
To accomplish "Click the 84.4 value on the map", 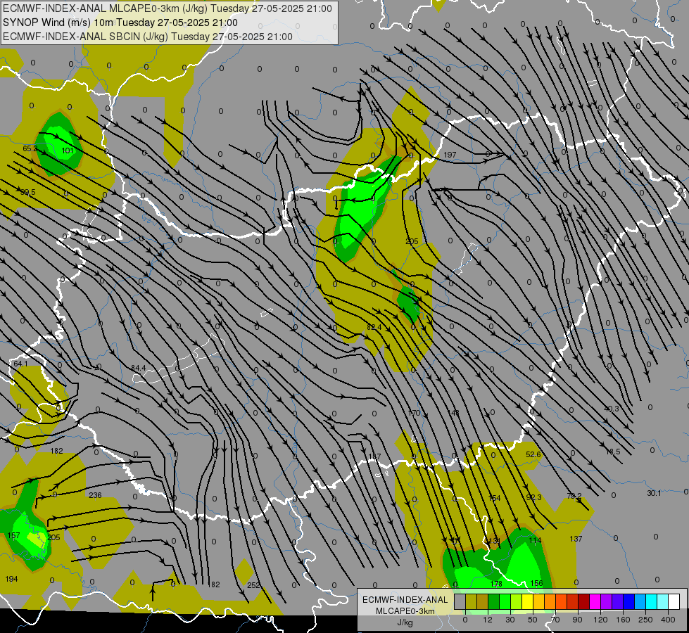I will 139,368.
